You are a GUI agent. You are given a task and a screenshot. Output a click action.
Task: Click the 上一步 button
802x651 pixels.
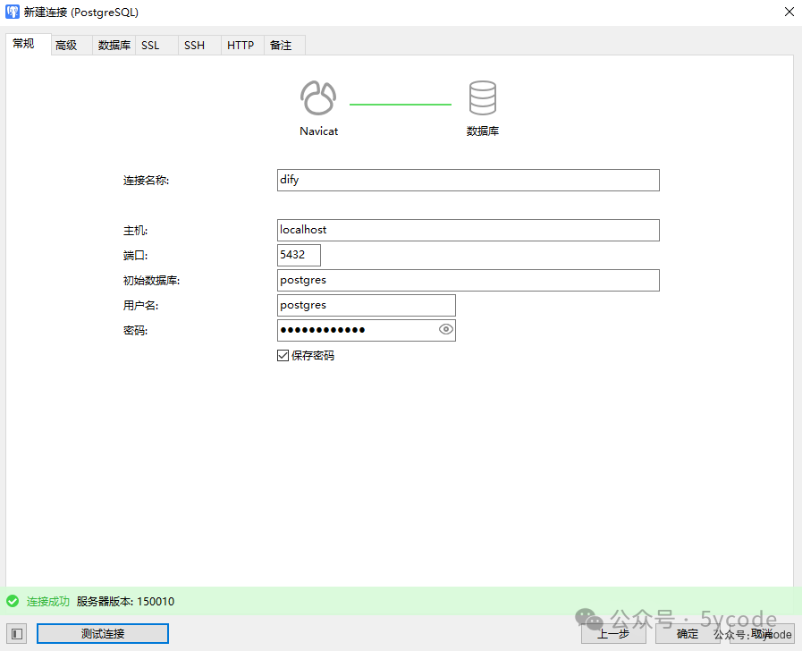613,634
